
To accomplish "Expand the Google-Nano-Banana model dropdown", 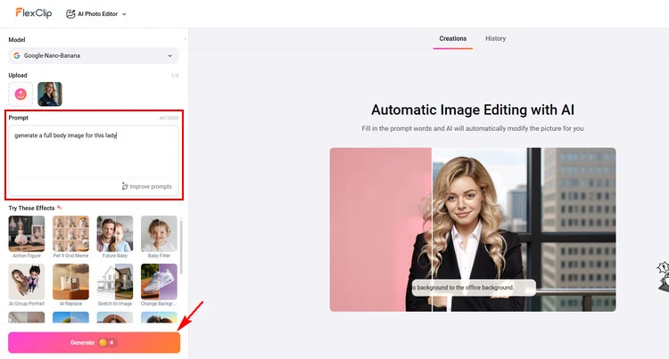I will click(94, 56).
